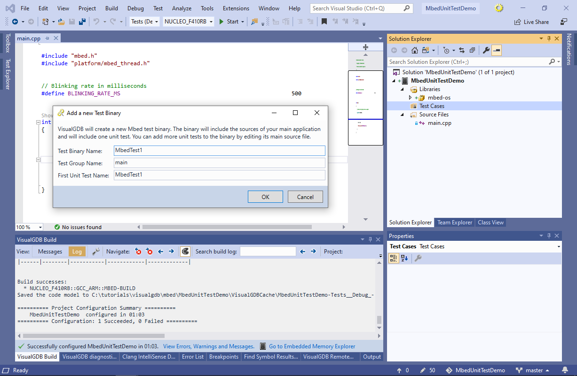Switch build view to Log
Screen dimensions: 577x376
77,252
